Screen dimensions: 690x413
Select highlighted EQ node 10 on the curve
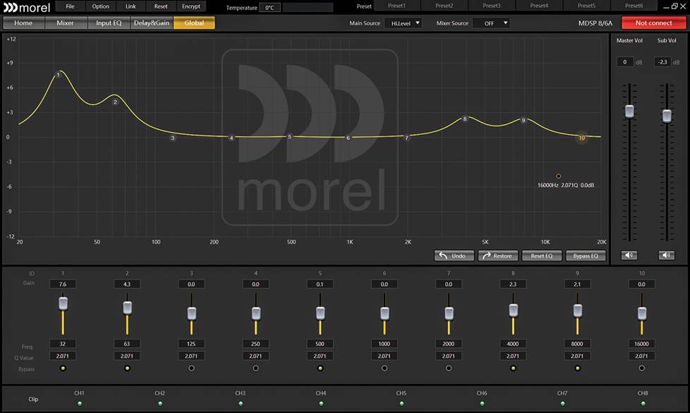(x=582, y=138)
